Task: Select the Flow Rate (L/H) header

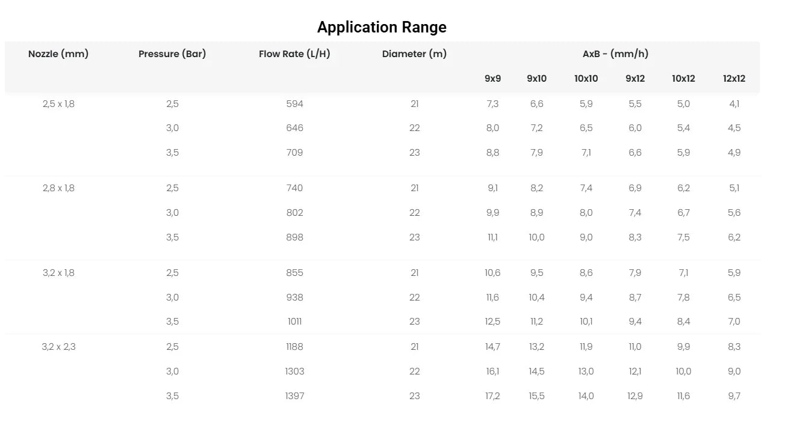Action: pos(294,54)
